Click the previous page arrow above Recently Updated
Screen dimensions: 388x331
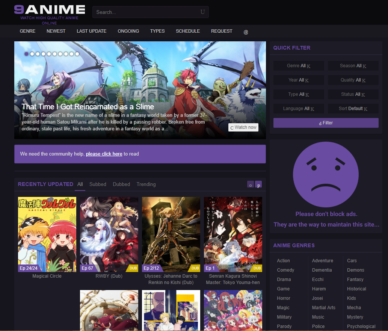tap(250, 184)
